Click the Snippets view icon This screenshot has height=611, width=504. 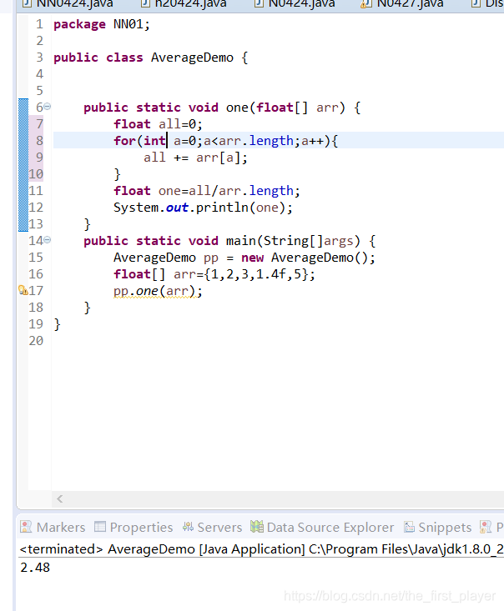point(409,527)
